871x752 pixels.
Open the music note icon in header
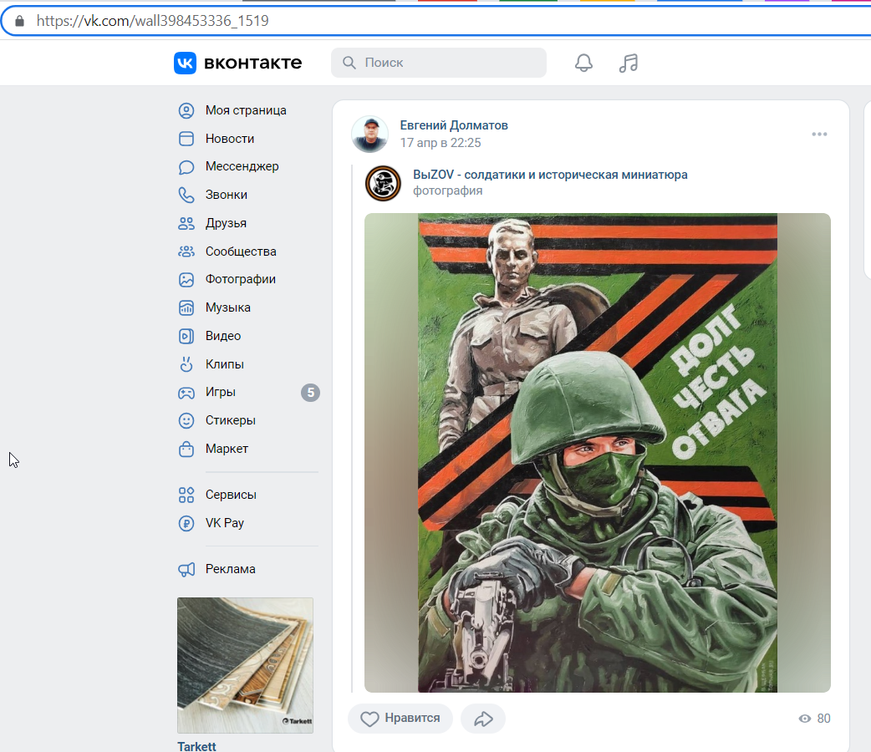pos(629,63)
